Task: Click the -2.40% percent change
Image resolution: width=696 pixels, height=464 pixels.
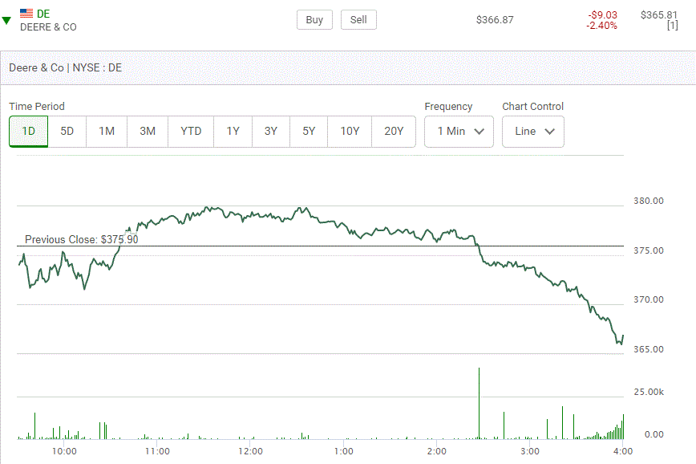Action: point(601,26)
